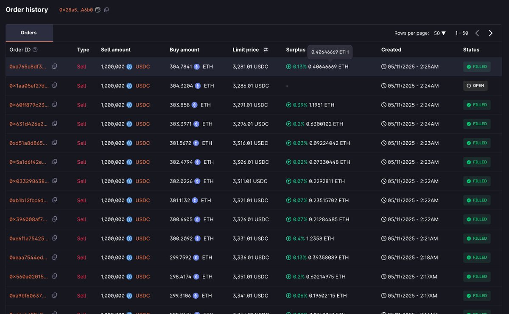This screenshot has height=314, width=509.
Task: Click FILLED status badge for 0xeaa7544ed order
Action: 477,258
